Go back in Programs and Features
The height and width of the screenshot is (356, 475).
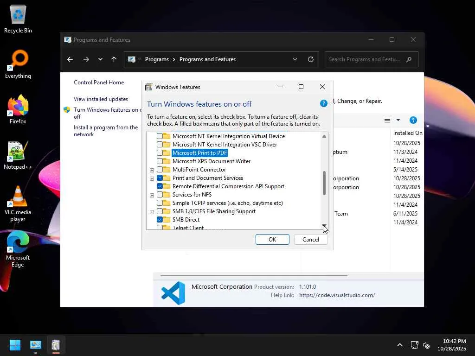pos(70,59)
